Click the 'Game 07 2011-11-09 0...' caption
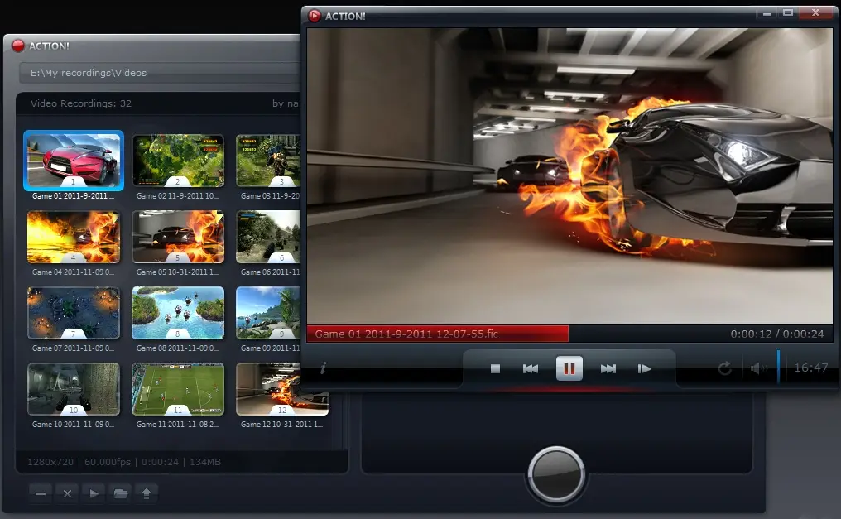841x519 pixels. click(73, 348)
